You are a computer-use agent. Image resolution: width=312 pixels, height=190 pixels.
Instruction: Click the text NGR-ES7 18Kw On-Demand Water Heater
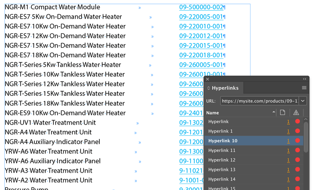point(65,55)
